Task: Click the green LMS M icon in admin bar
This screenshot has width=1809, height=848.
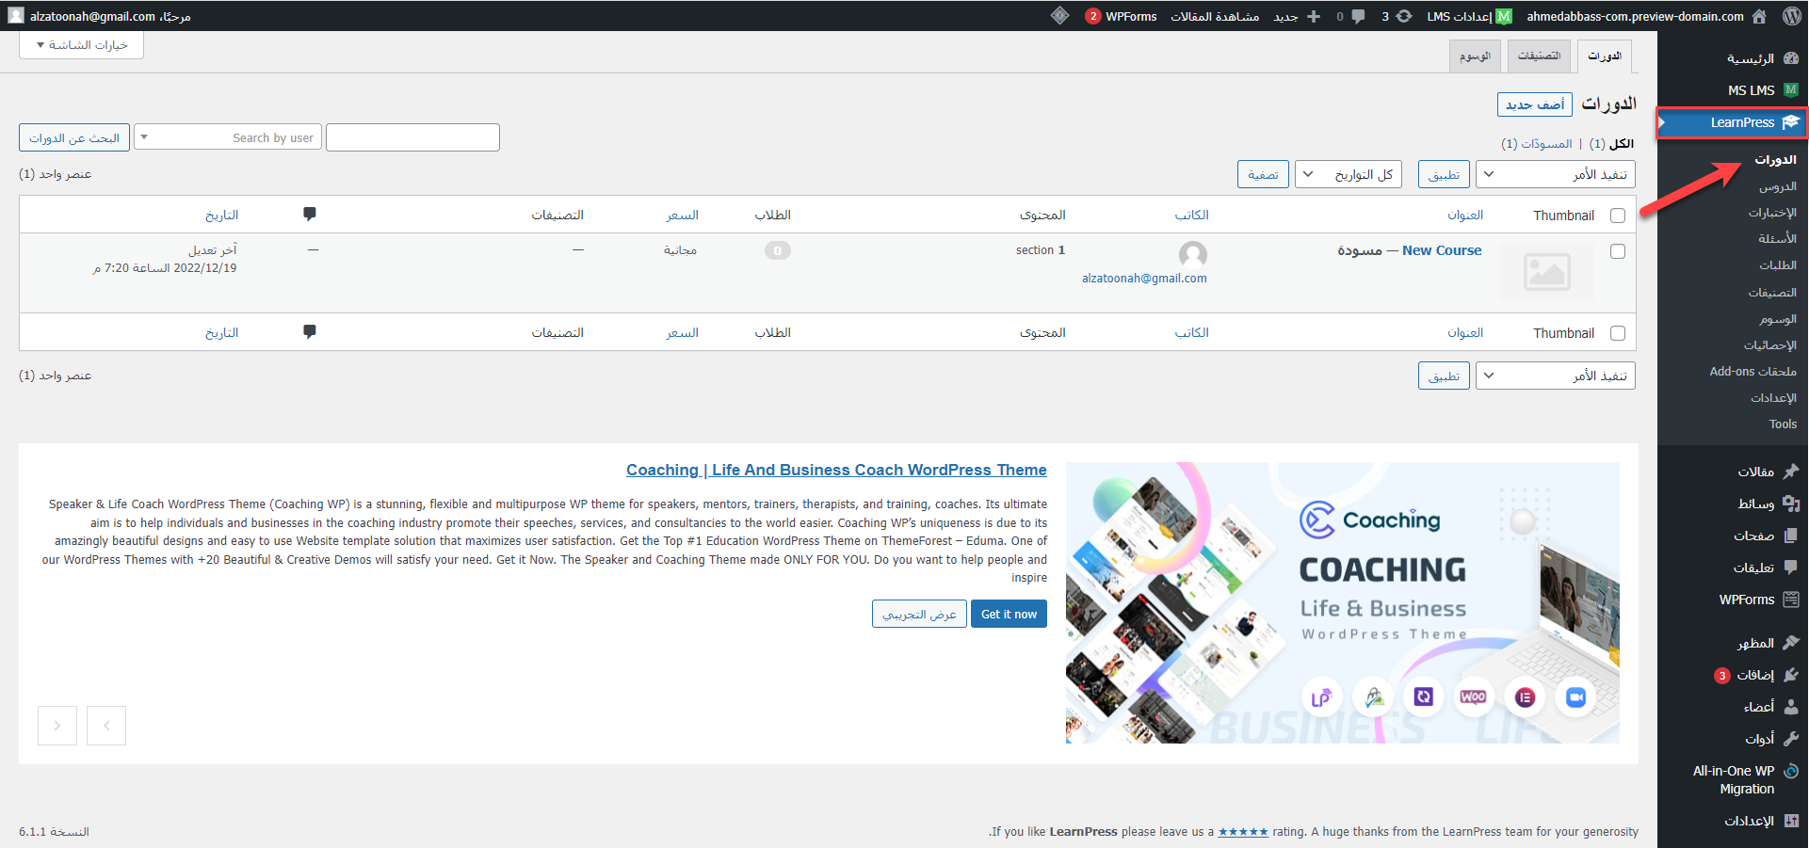Action: (1504, 16)
